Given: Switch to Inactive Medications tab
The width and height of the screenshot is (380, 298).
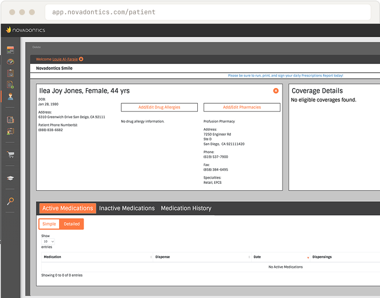Looking at the screenshot, I should point(126,208).
